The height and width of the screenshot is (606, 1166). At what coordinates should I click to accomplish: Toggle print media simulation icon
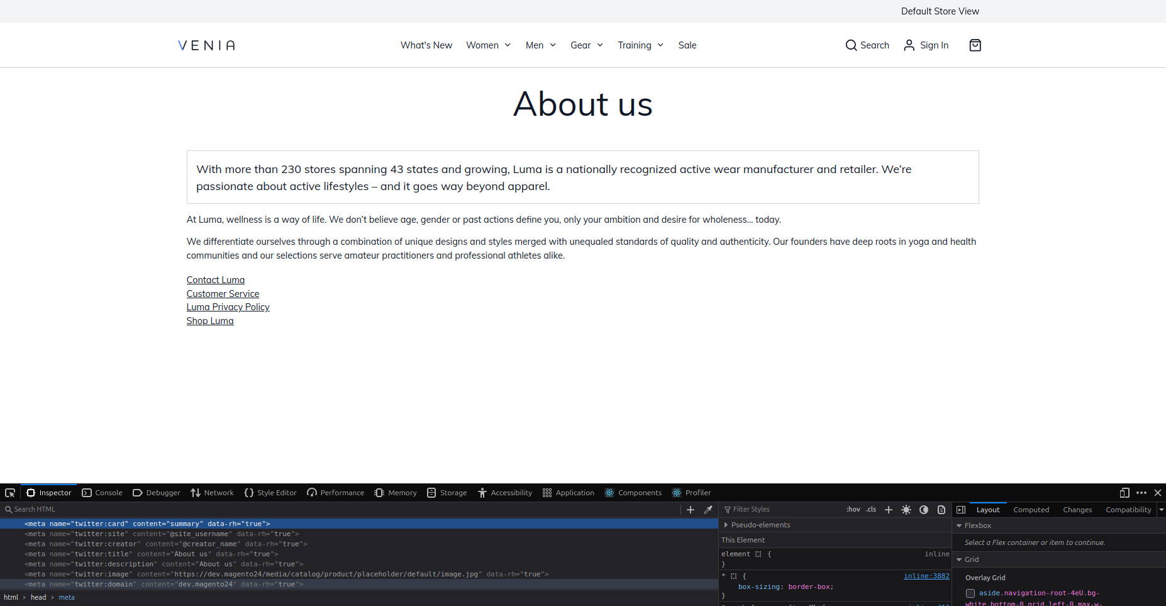pyautogui.click(x=941, y=510)
